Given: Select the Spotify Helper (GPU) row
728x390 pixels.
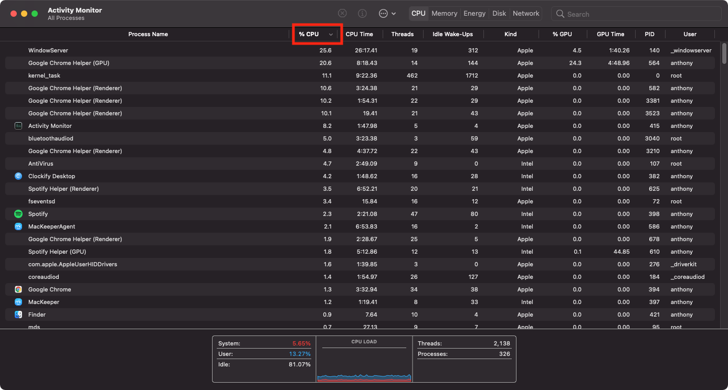Looking at the screenshot, I should pyautogui.click(x=360, y=252).
